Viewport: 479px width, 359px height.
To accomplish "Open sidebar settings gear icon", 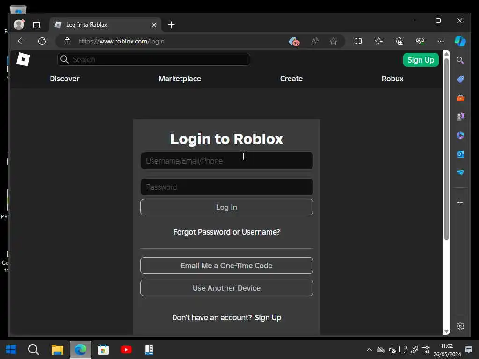I will click(x=460, y=326).
